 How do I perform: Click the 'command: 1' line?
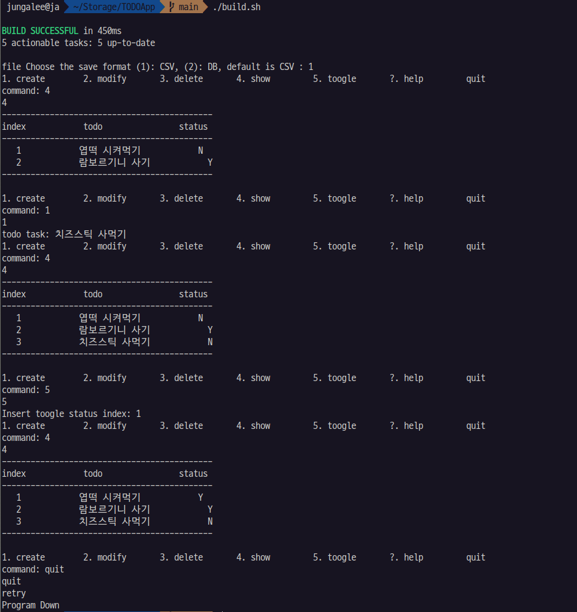pyautogui.click(x=26, y=211)
